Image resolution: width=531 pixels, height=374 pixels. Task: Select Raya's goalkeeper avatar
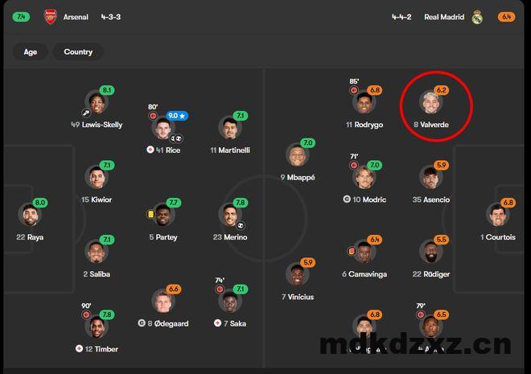click(30, 215)
